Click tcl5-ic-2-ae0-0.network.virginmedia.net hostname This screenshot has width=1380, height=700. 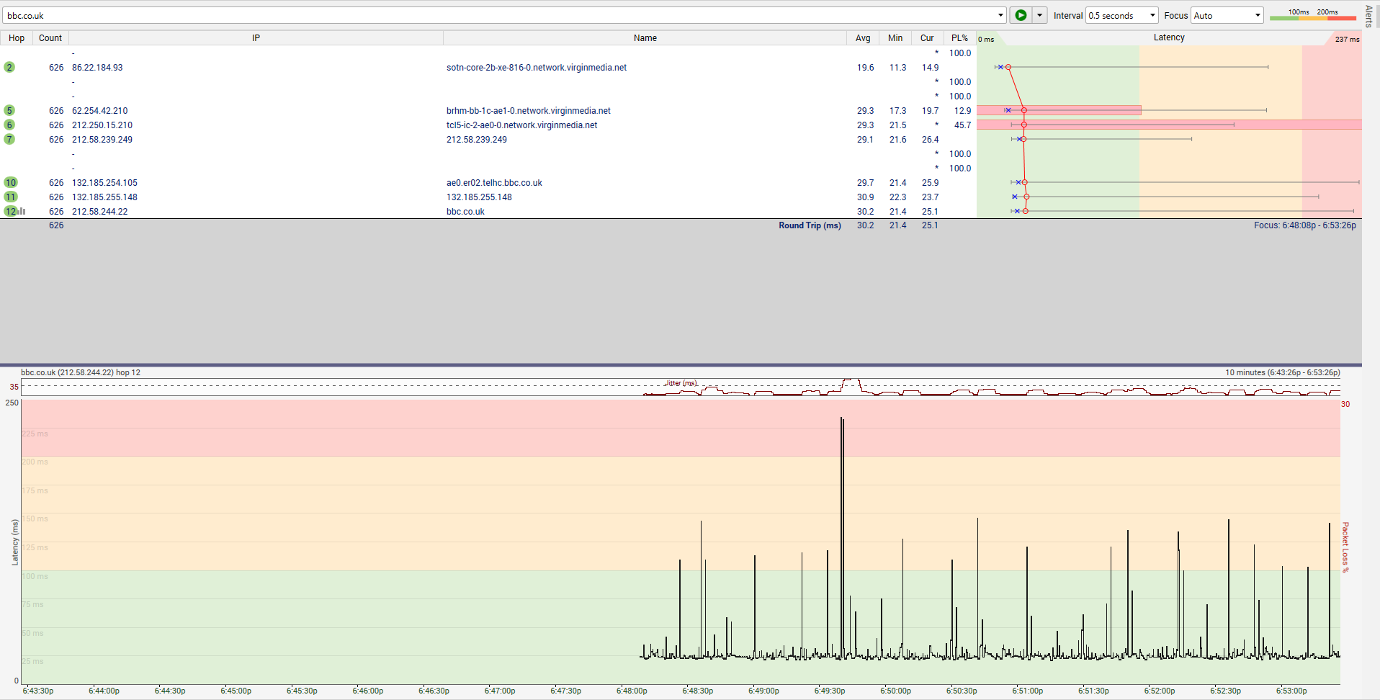[521, 125]
